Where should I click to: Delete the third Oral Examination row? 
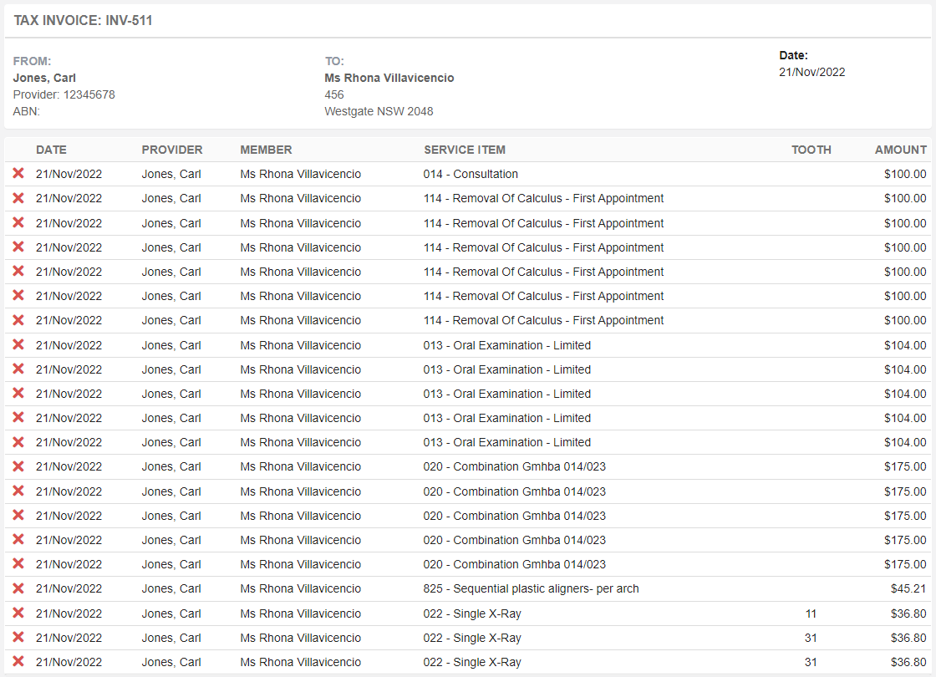pyautogui.click(x=19, y=393)
